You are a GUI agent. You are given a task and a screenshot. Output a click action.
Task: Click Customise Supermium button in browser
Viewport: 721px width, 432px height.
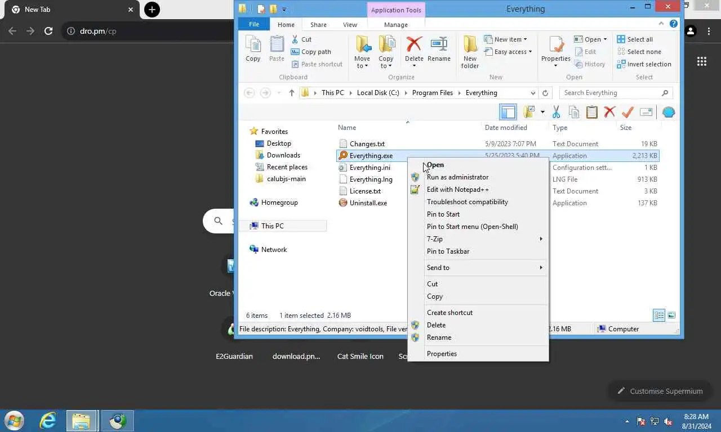tap(660, 391)
